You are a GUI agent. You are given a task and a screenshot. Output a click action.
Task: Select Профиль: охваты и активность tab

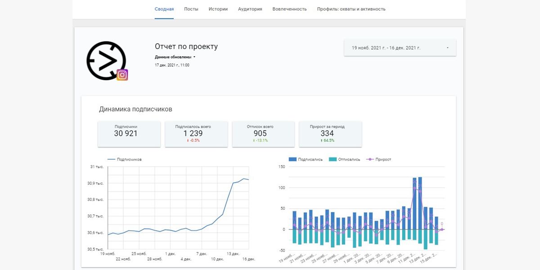click(x=351, y=9)
